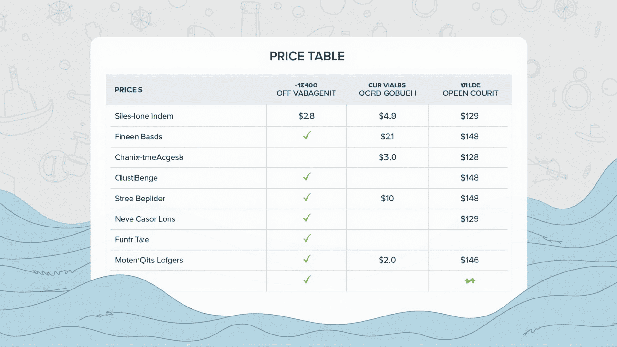Click the checkmark in ClustiBenge row

(x=307, y=177)
